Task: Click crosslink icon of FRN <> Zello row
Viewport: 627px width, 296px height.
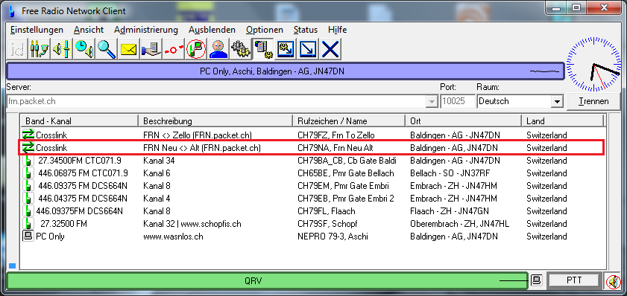Action: tap(28, 135)
